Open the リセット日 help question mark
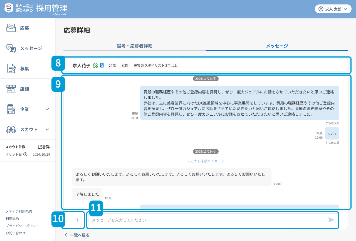 (x=25, y=155)
